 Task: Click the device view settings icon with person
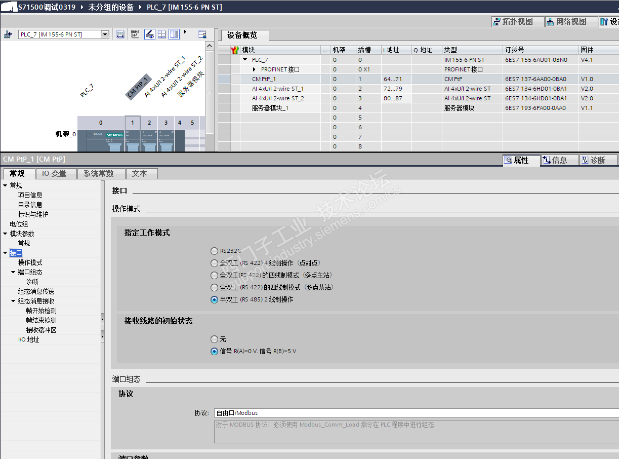click(202, 34)
